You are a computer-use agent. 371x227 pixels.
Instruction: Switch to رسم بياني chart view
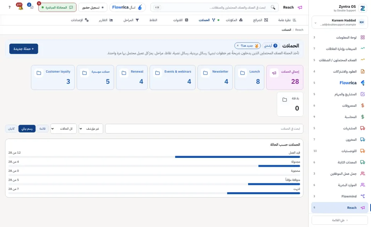pos(27,129)
